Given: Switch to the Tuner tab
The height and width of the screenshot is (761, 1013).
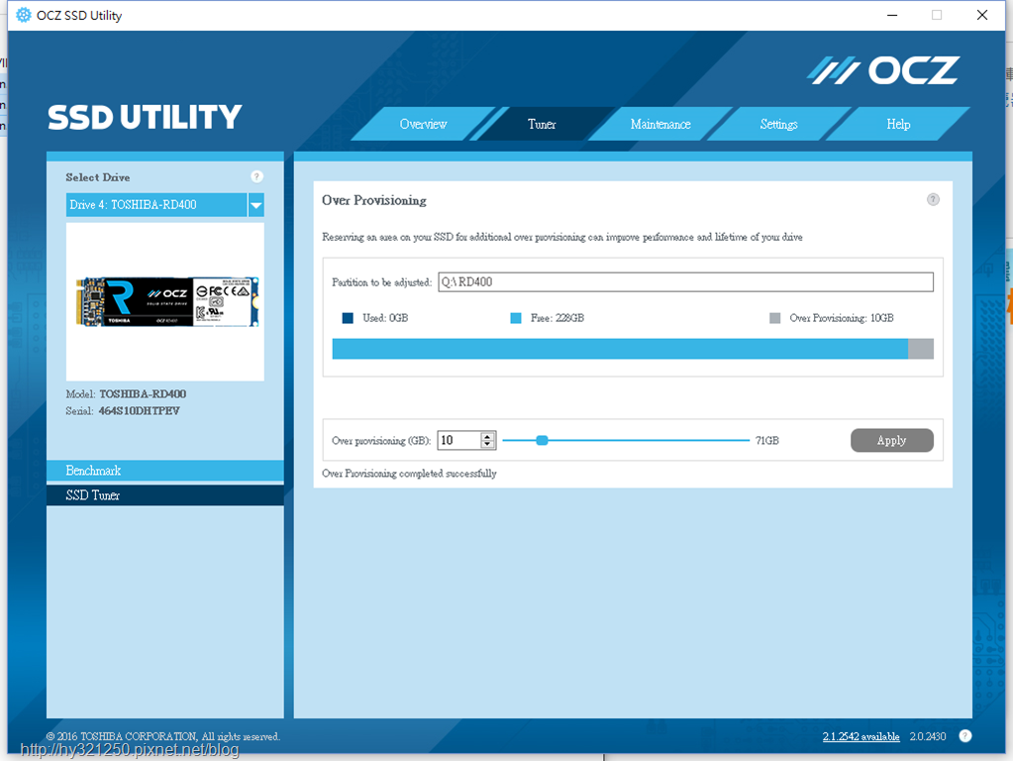Looking at the screenshot, I should (542, 124).
